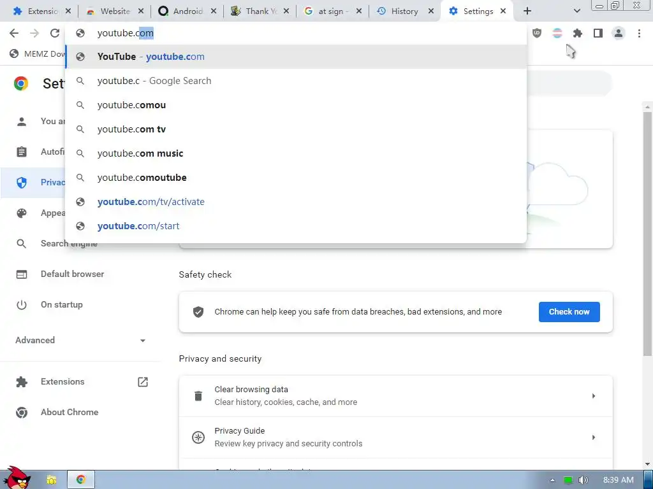Select the youtube.c Google Search suggestion
Image resolution: width=653 pixels, height=489 pixels.
(296, 81)
